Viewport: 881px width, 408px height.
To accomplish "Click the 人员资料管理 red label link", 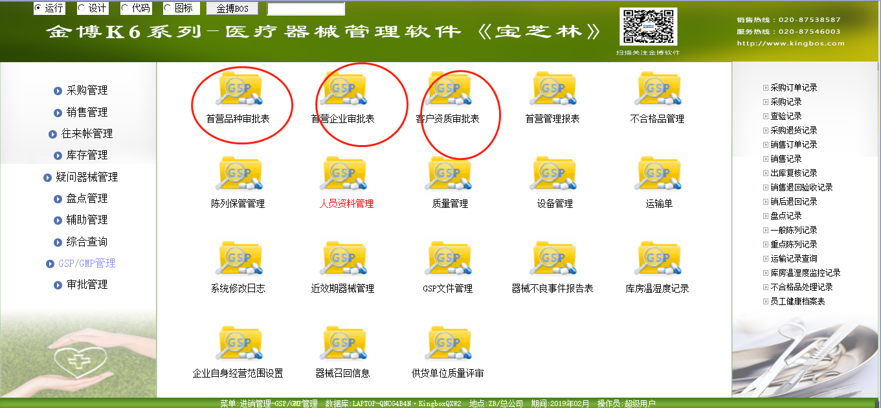I will 346,203.
